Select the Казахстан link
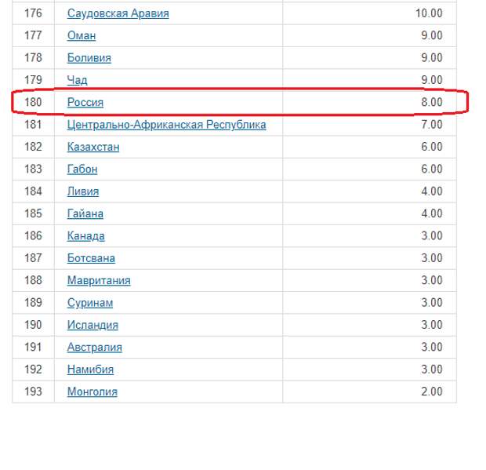 coord(93,147)
